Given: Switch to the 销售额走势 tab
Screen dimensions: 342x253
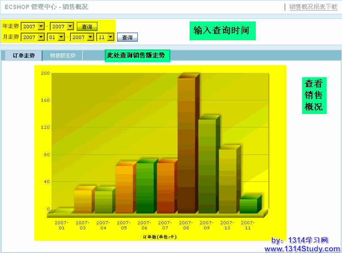Looking at the screenshot, I should (63, 56).
